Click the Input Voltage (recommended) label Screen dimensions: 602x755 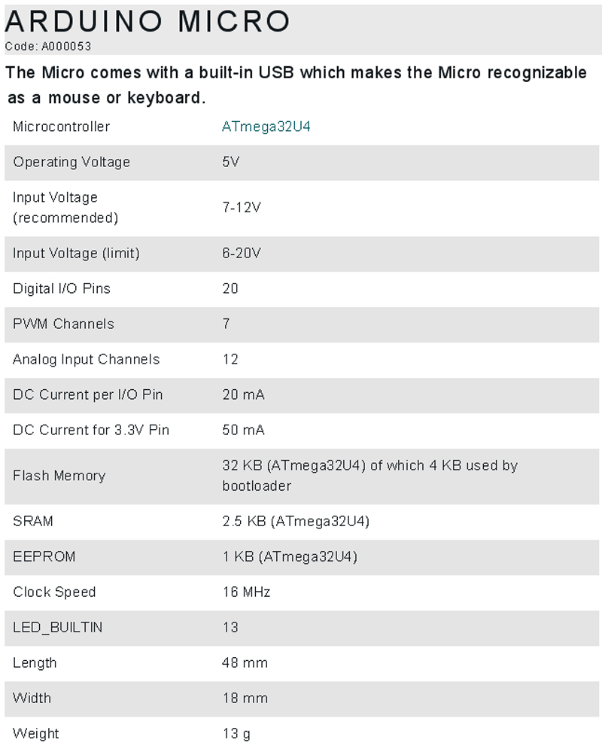65,207
